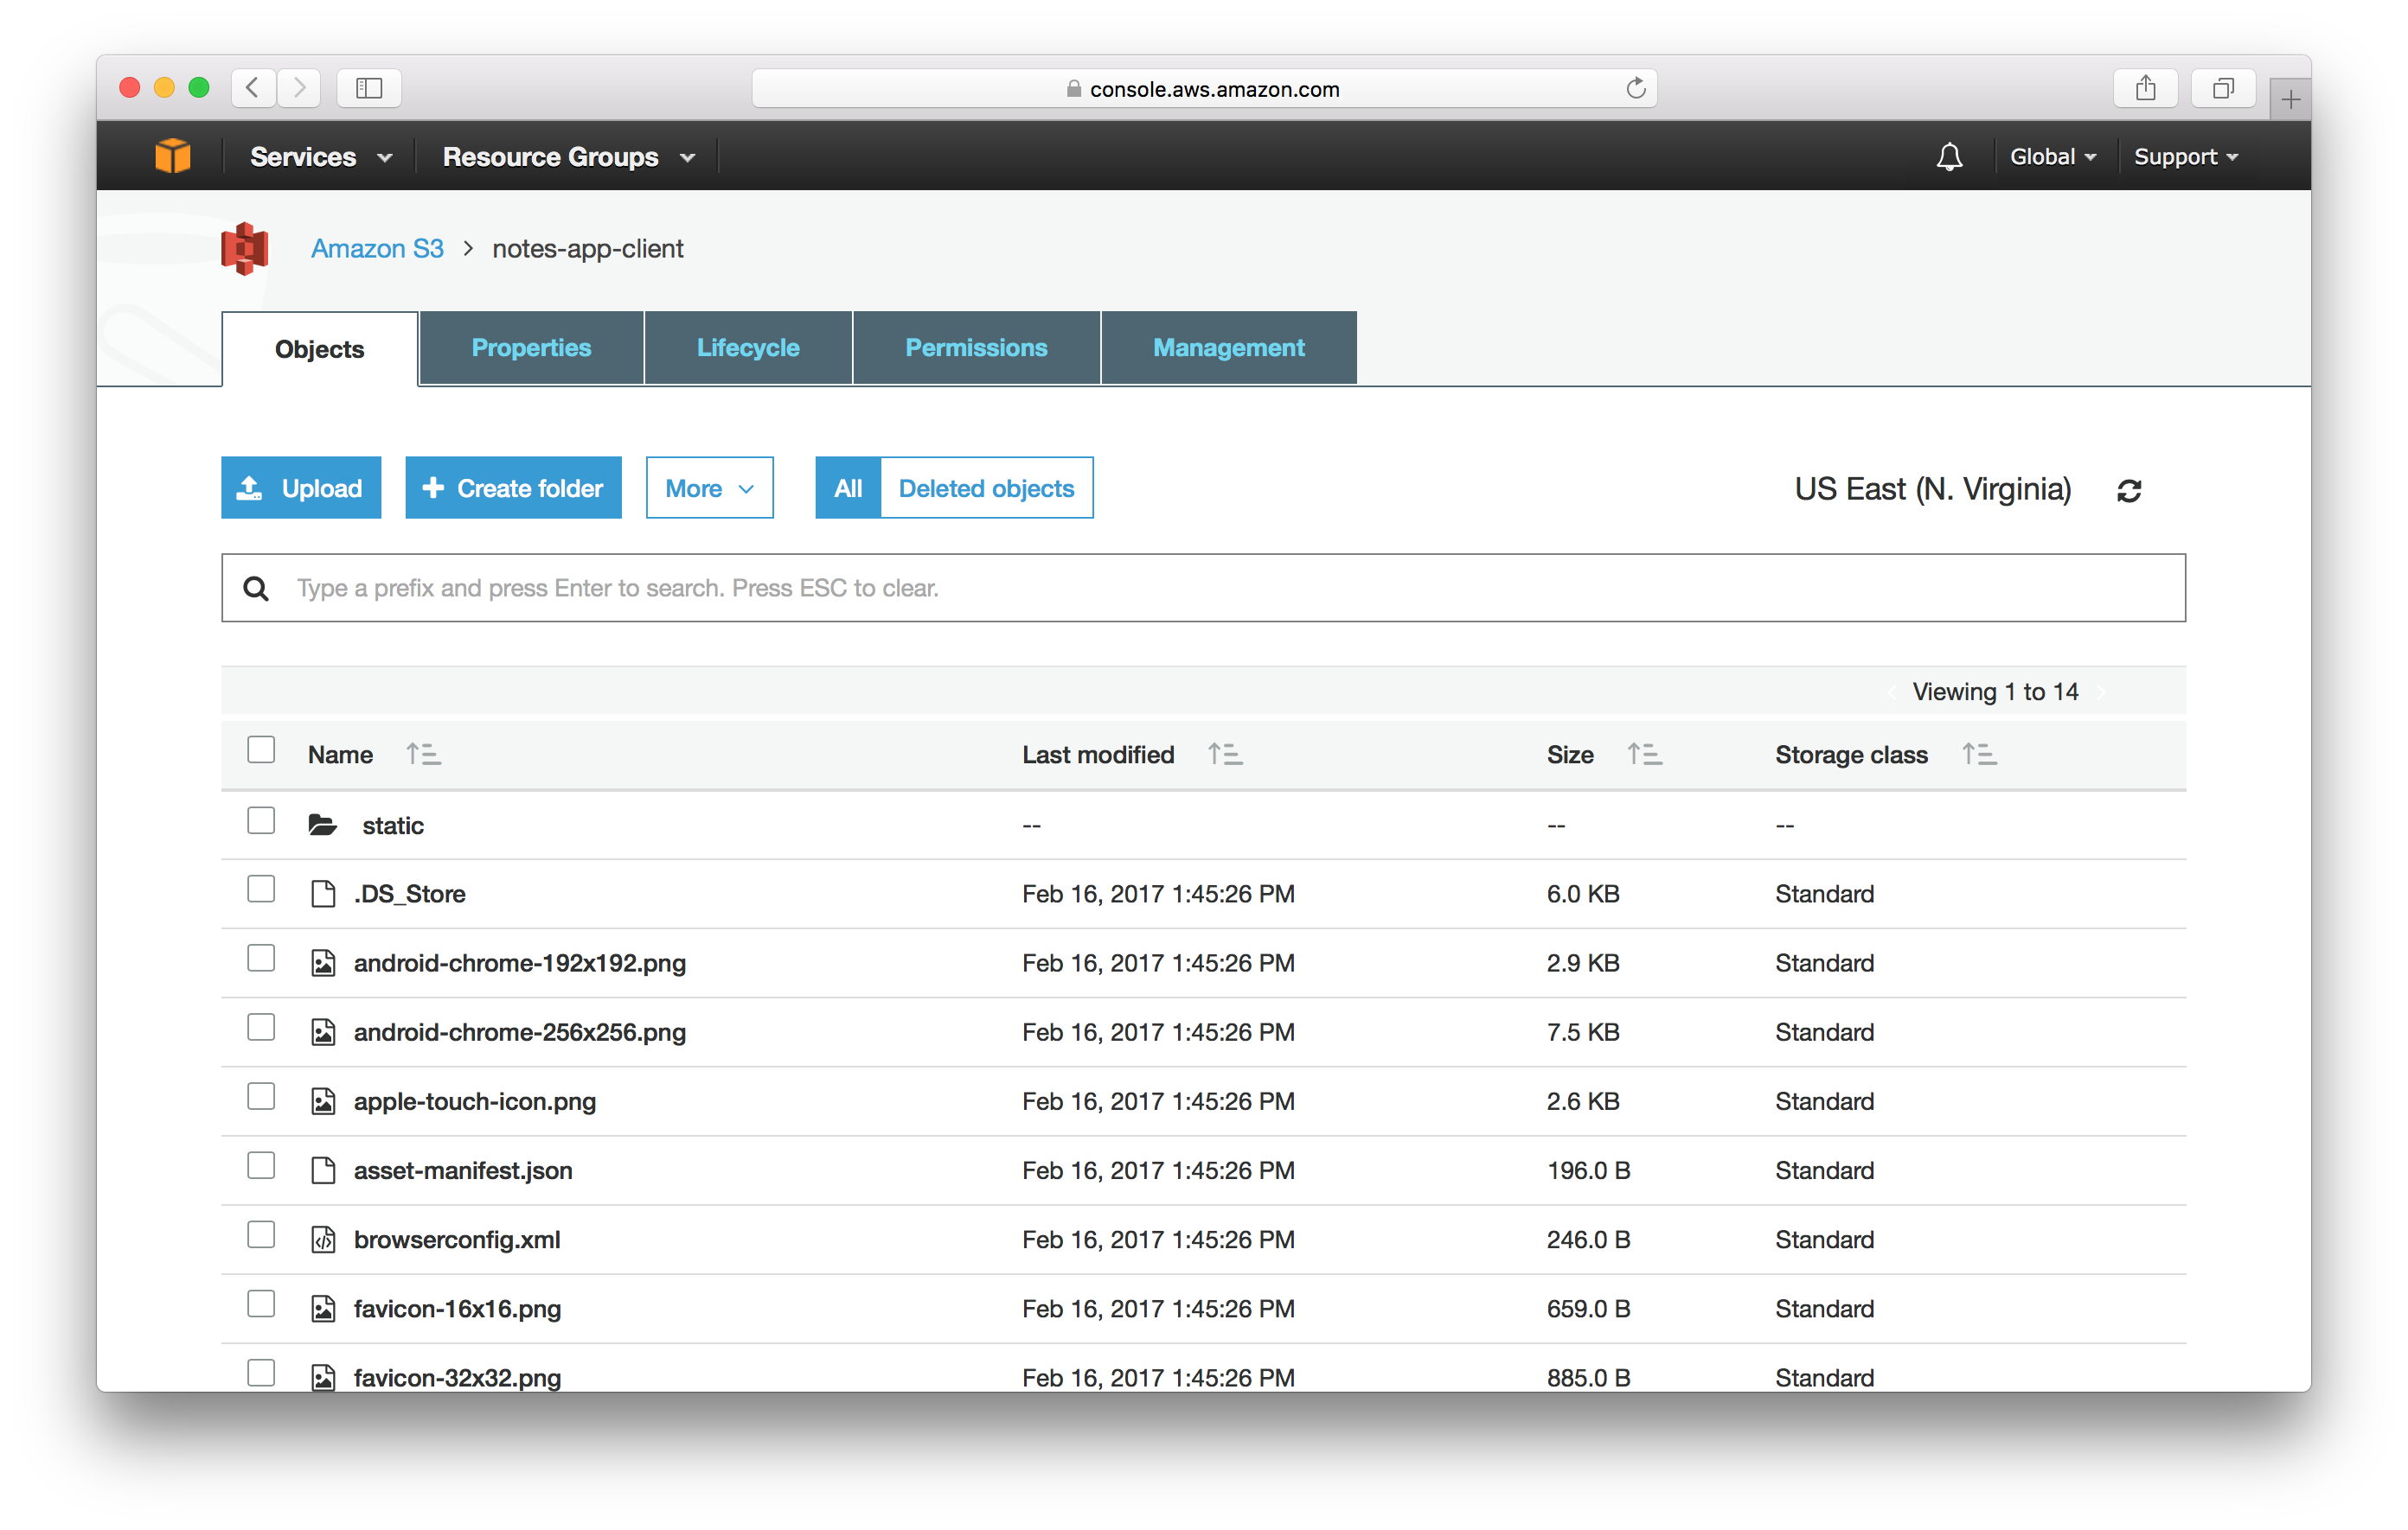Image resolution: width=2408 pixels, height=1530 pixels.
Task: Click the S3 bucket refresh icon
Action: click(x=2129, y=489)
